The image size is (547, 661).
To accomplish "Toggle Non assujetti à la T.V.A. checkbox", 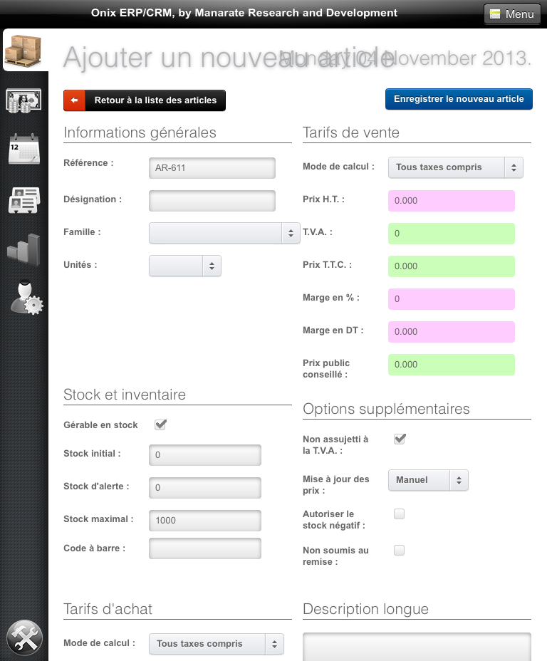I will [400, 439].
